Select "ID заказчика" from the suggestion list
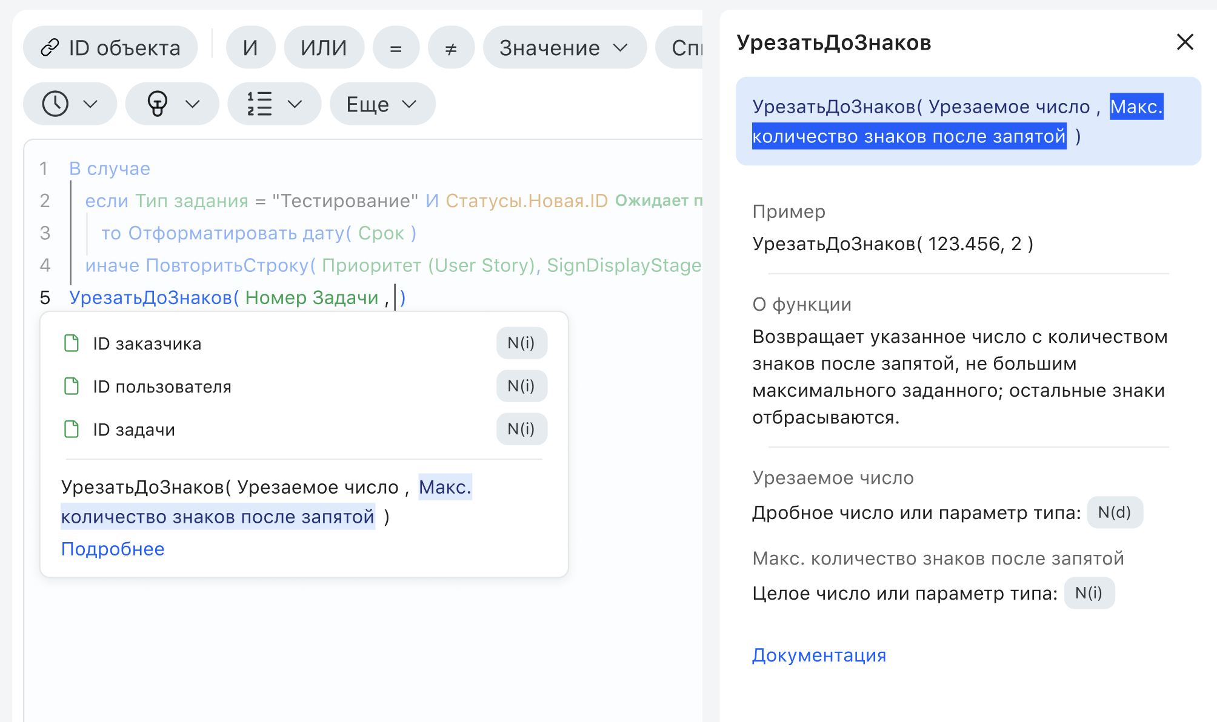The image size is (1217, 722). 146,343
